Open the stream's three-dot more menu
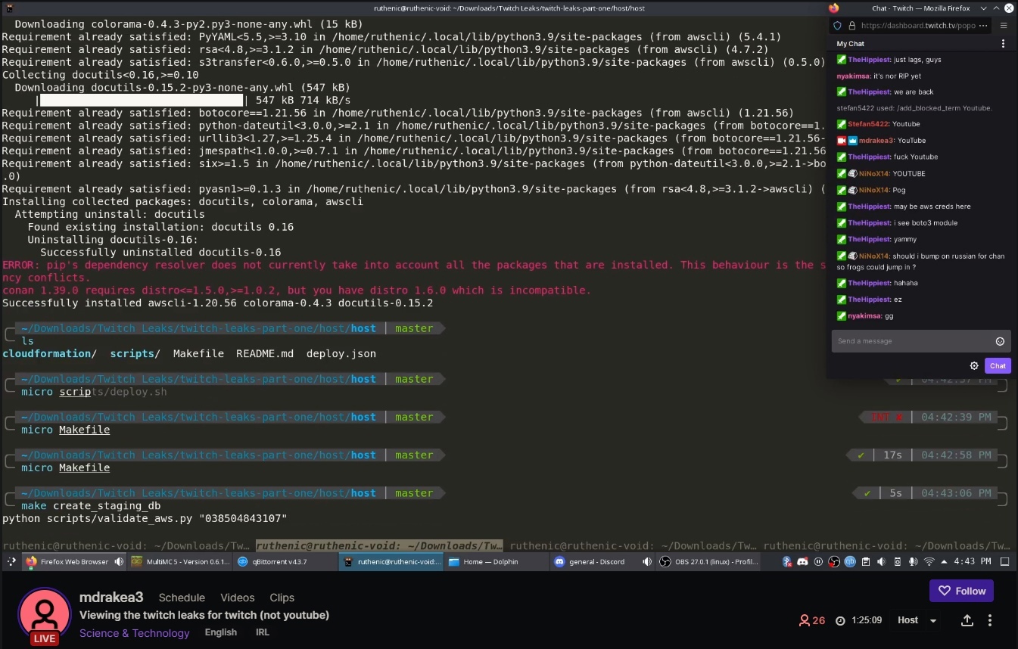The image size is (1018, 649). (x=990, y=620)
